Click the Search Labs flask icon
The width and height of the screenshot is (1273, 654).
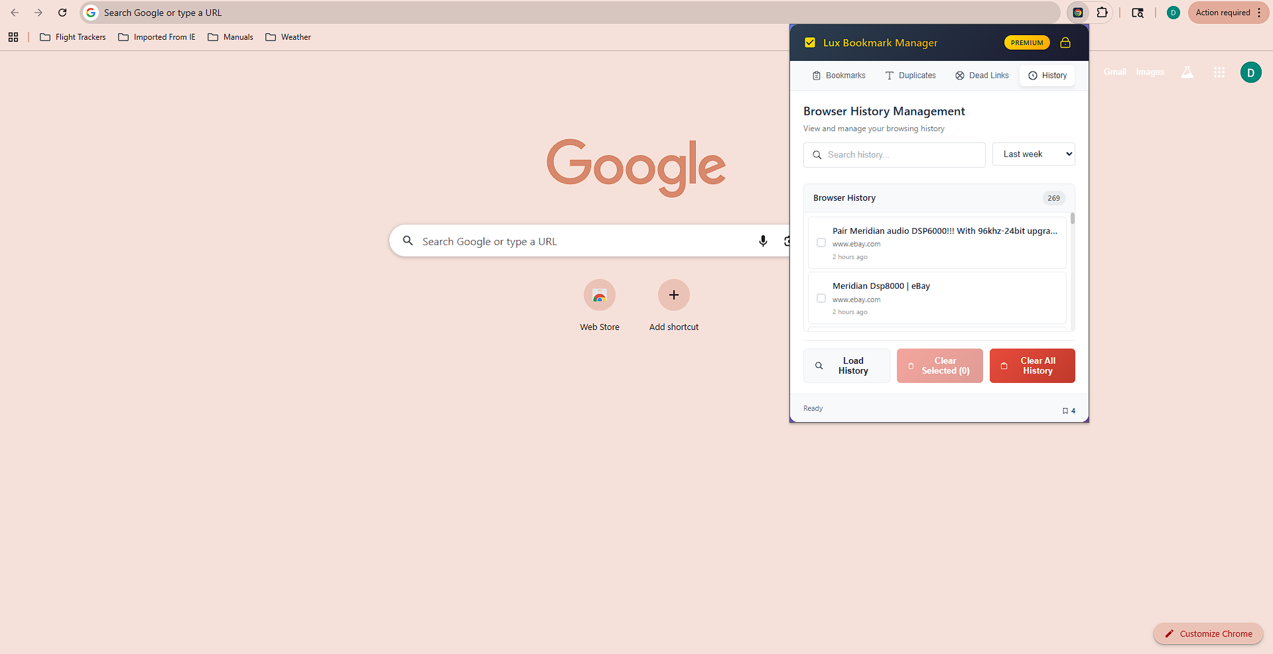tap(1187, 72)
